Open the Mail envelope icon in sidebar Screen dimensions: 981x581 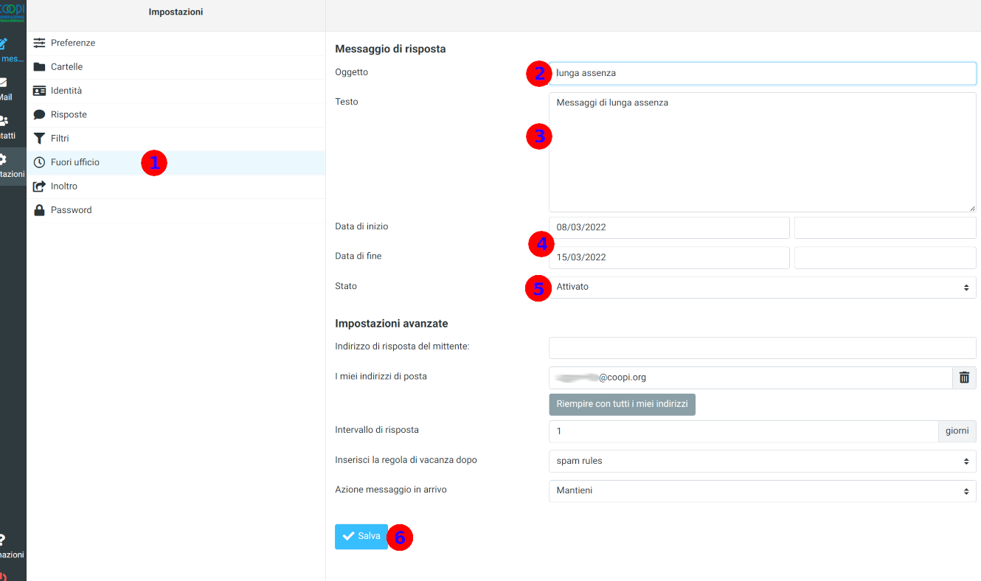point(4,83)
